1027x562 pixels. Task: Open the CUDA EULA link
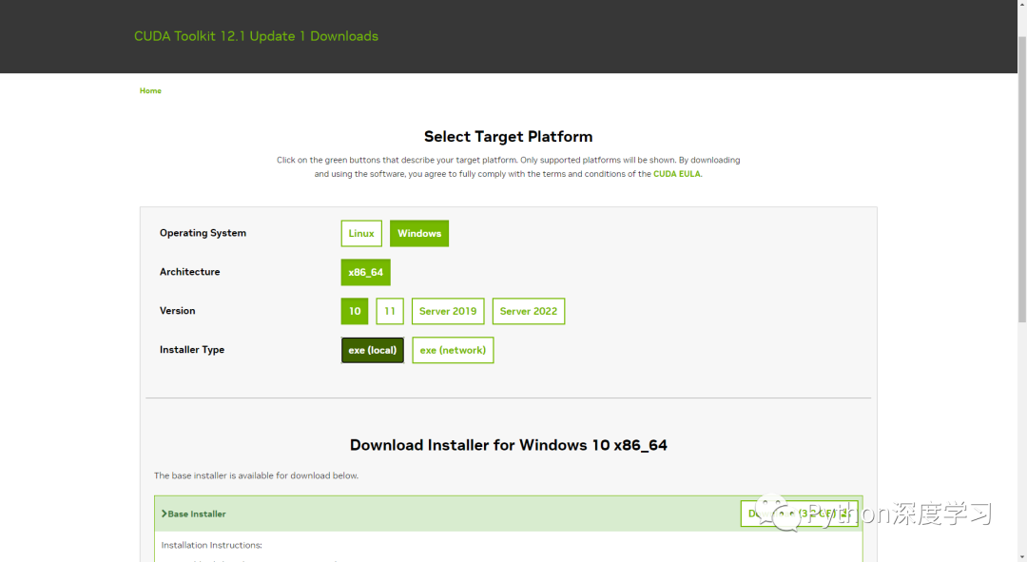677,174
